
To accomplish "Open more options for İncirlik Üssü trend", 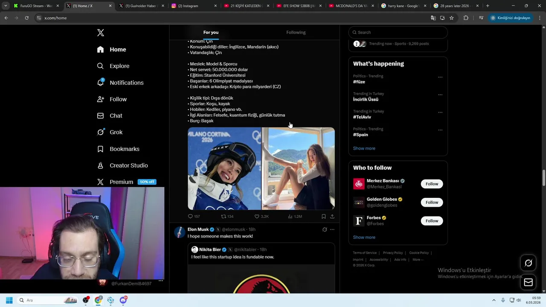I will pos(440,95).
